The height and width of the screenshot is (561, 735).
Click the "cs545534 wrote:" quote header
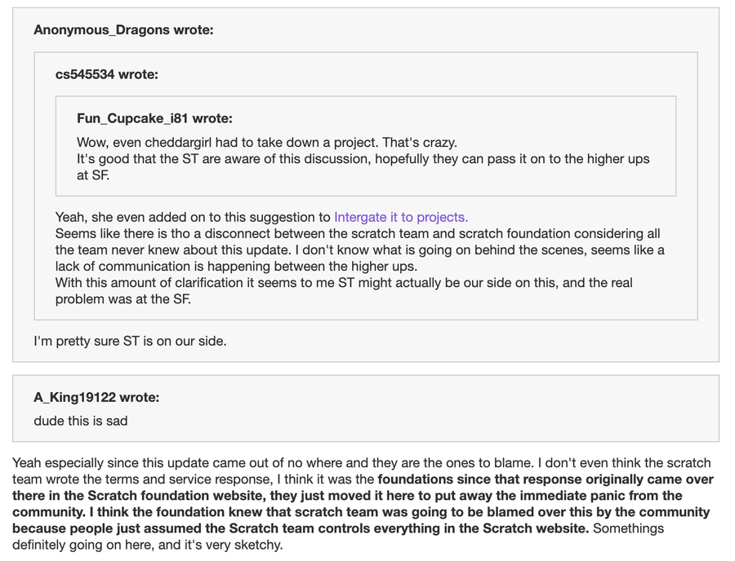pyautogui.click(x=106, y=74)
